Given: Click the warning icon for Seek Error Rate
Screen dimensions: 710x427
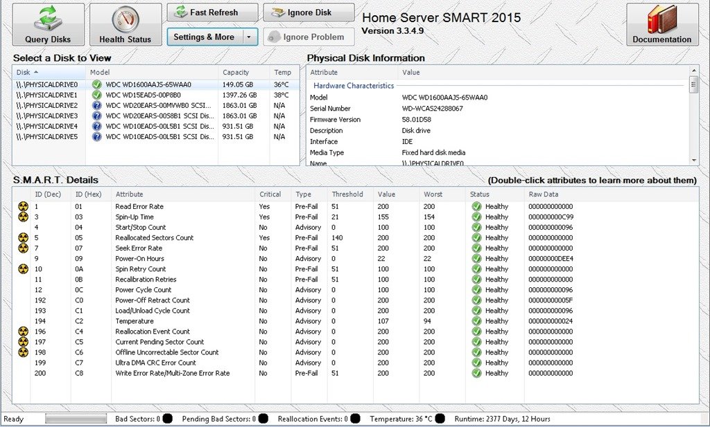Looking at the screenshot, I should point(23,248).
